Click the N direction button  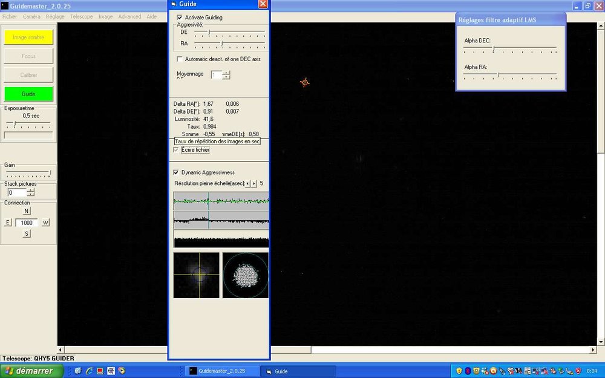click(26, 211)
